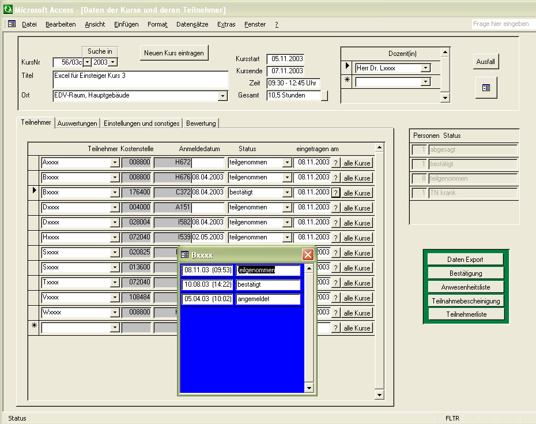The height and width of the screenshot is (424, 536).
Task: Open the empty Dozent dropdown
Action: point(425,82)
